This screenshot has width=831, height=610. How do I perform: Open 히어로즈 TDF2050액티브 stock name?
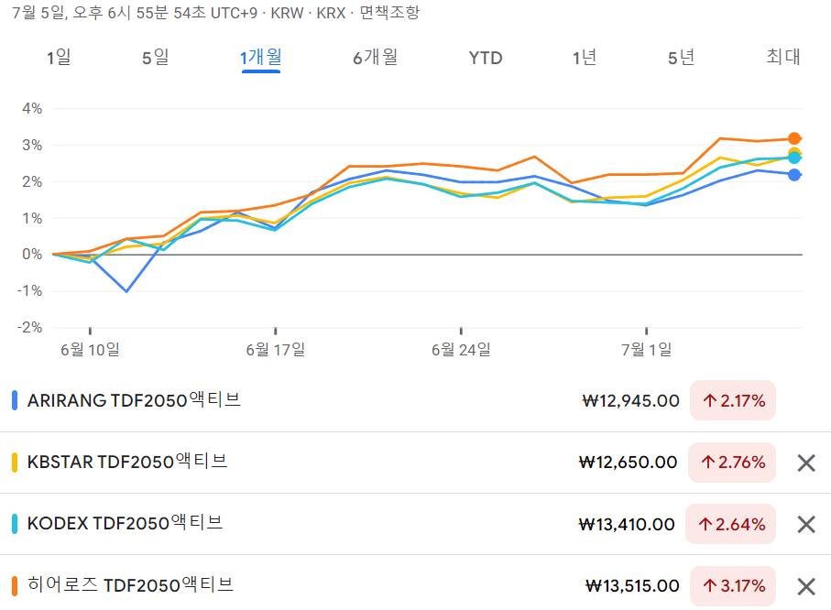click(130, 585)
